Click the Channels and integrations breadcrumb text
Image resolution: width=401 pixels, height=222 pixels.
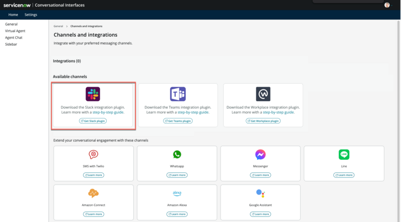click(86, 26)
